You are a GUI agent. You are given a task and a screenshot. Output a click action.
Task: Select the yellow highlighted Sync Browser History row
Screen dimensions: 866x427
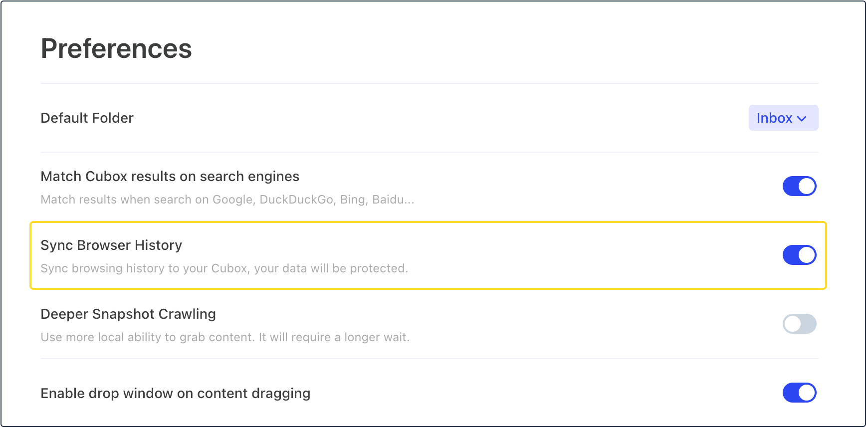429,255
